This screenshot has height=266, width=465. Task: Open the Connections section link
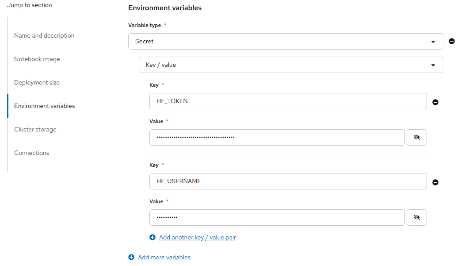click(32, 153)
